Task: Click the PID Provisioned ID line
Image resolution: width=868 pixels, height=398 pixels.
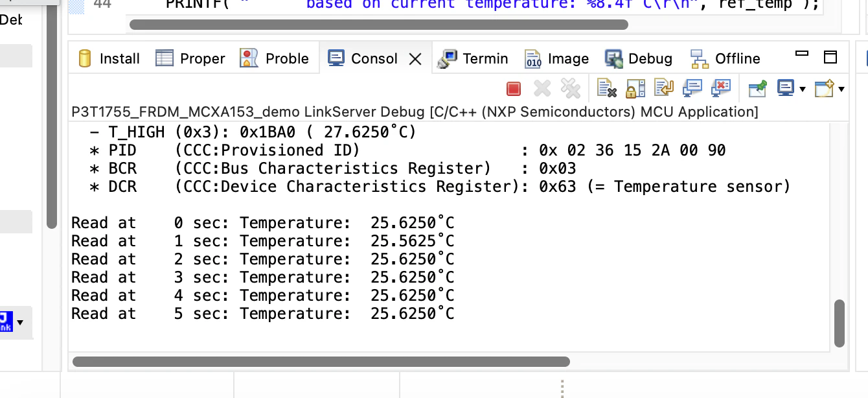Action: coord(407,150)
